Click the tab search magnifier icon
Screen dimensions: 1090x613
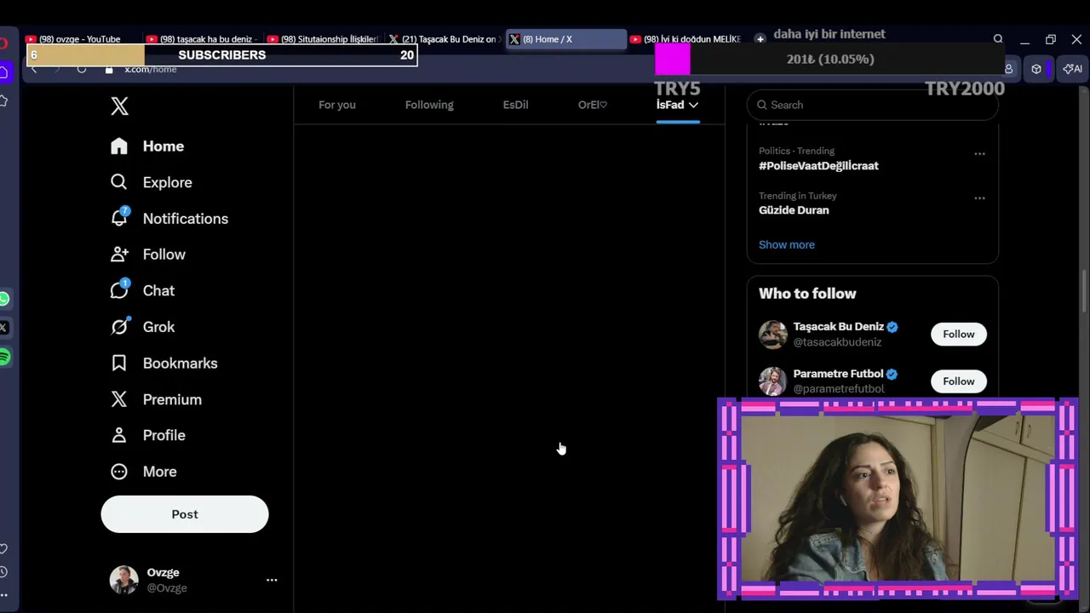coord(998,39)
